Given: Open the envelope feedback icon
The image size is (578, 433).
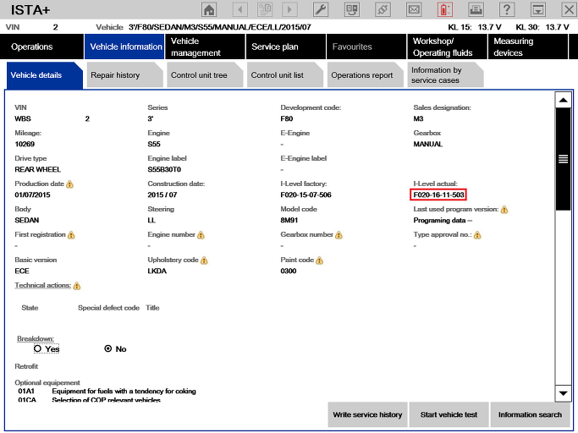Looking at the screenshot, I should pyautogui.click(x=414, y=9).
